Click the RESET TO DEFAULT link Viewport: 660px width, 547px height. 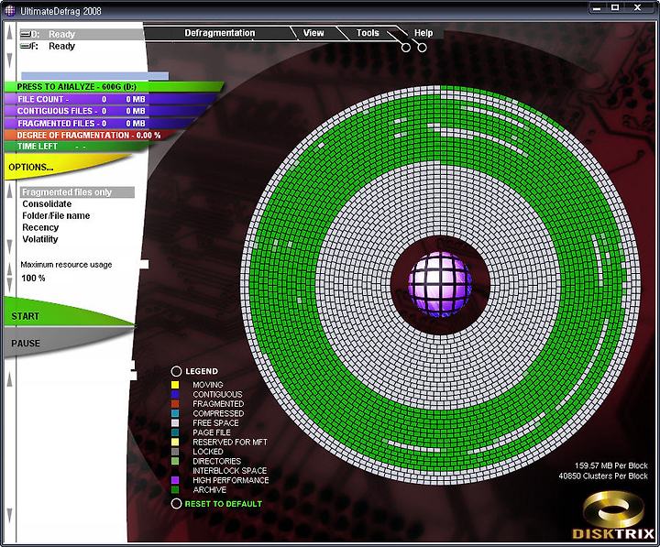coord(224,504)
